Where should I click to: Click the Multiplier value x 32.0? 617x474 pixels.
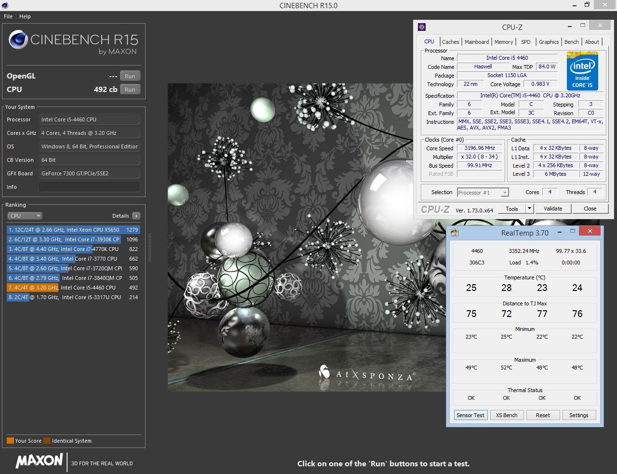pyautogui.click(x=480, y=157)
